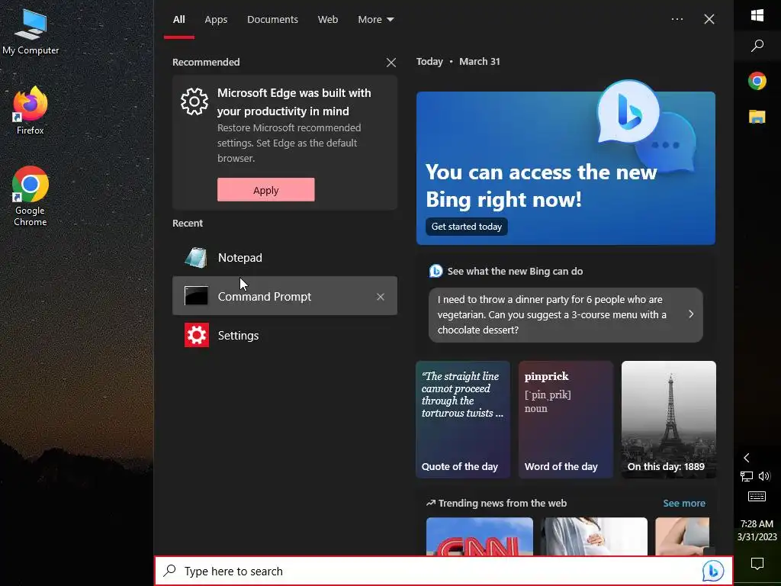Select the All search tab
The width and height of the screenshot is (781, 586).
pos(178,19)
